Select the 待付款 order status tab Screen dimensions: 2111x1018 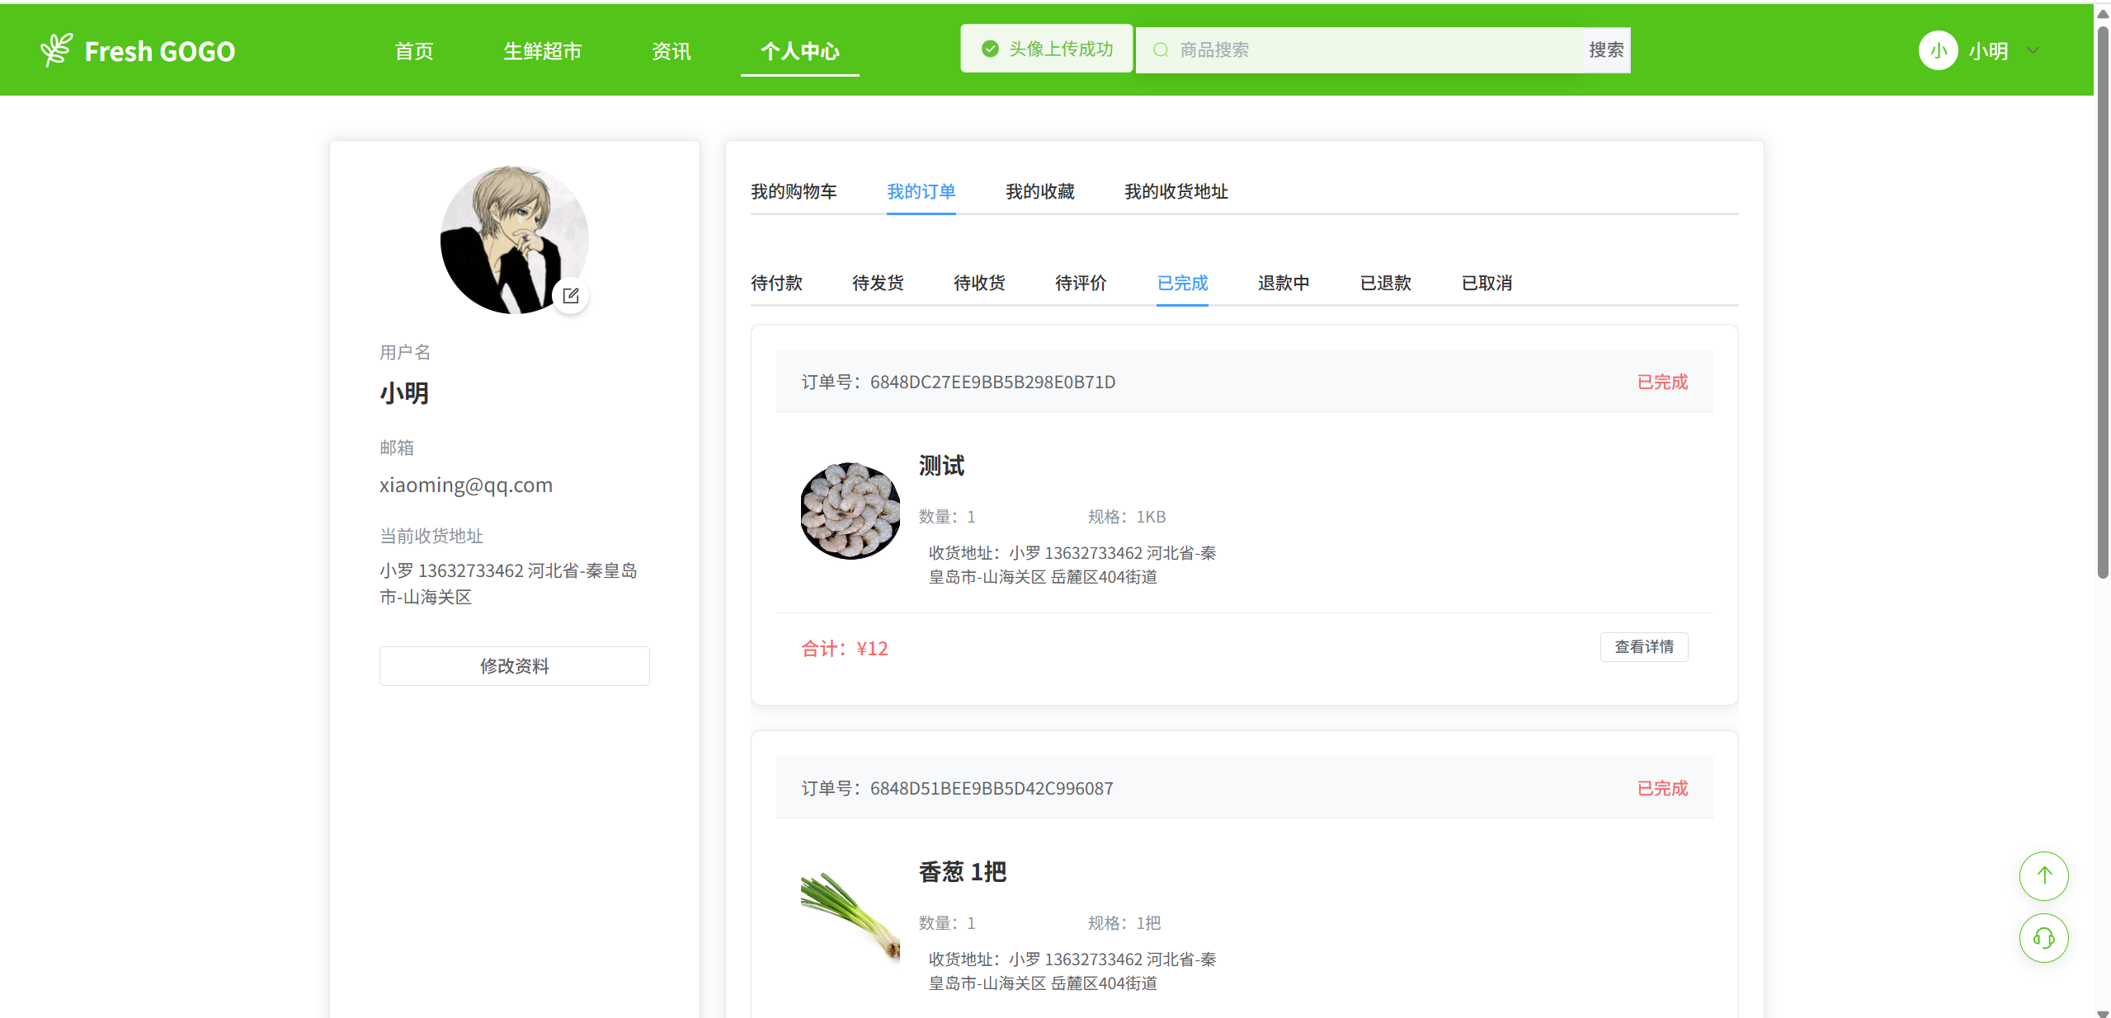(775, 283)
